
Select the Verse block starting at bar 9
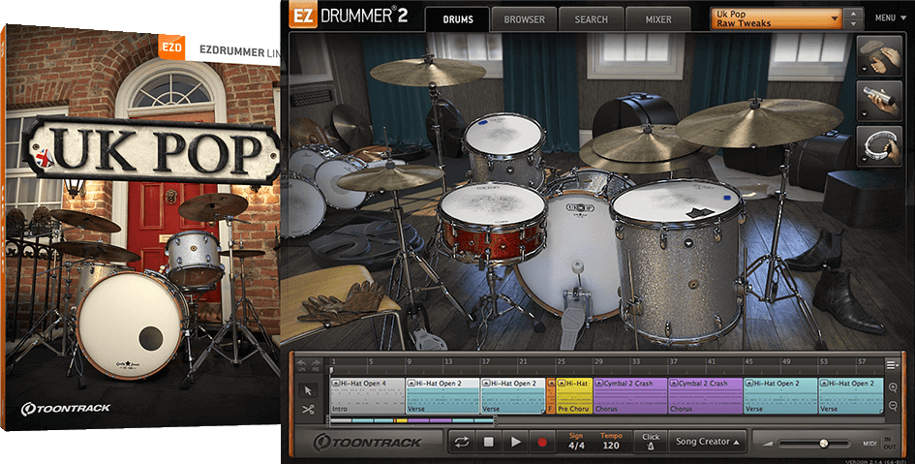click(442, 396)
